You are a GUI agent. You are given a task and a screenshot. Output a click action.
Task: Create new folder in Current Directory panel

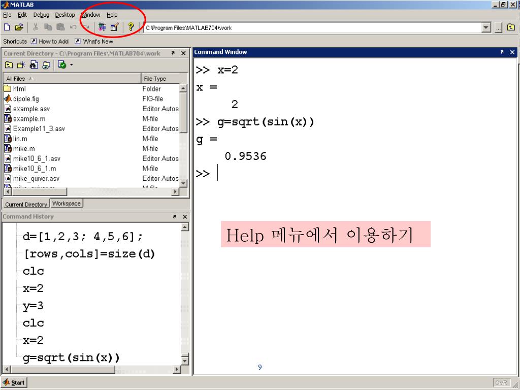pos(21,64)
